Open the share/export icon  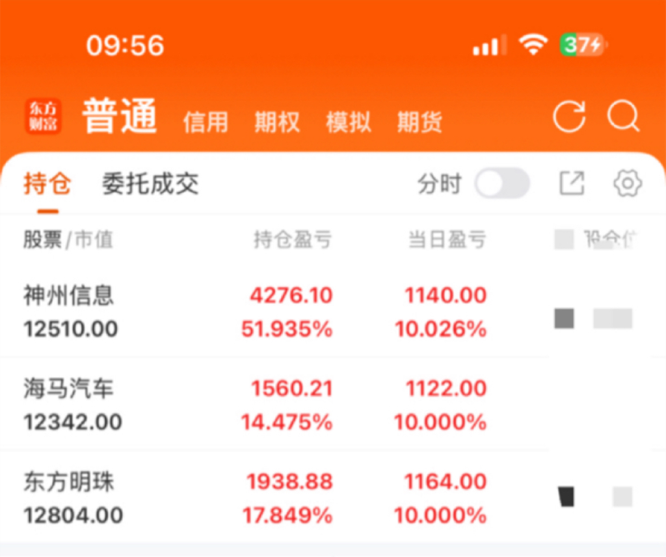571,183
